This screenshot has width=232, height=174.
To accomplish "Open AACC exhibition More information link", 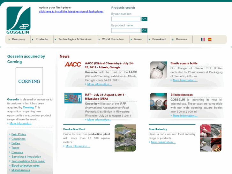I will coord(100,84).
